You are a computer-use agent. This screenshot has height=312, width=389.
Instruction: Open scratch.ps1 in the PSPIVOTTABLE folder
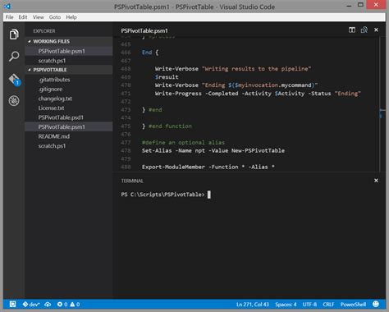click(69, 146)
